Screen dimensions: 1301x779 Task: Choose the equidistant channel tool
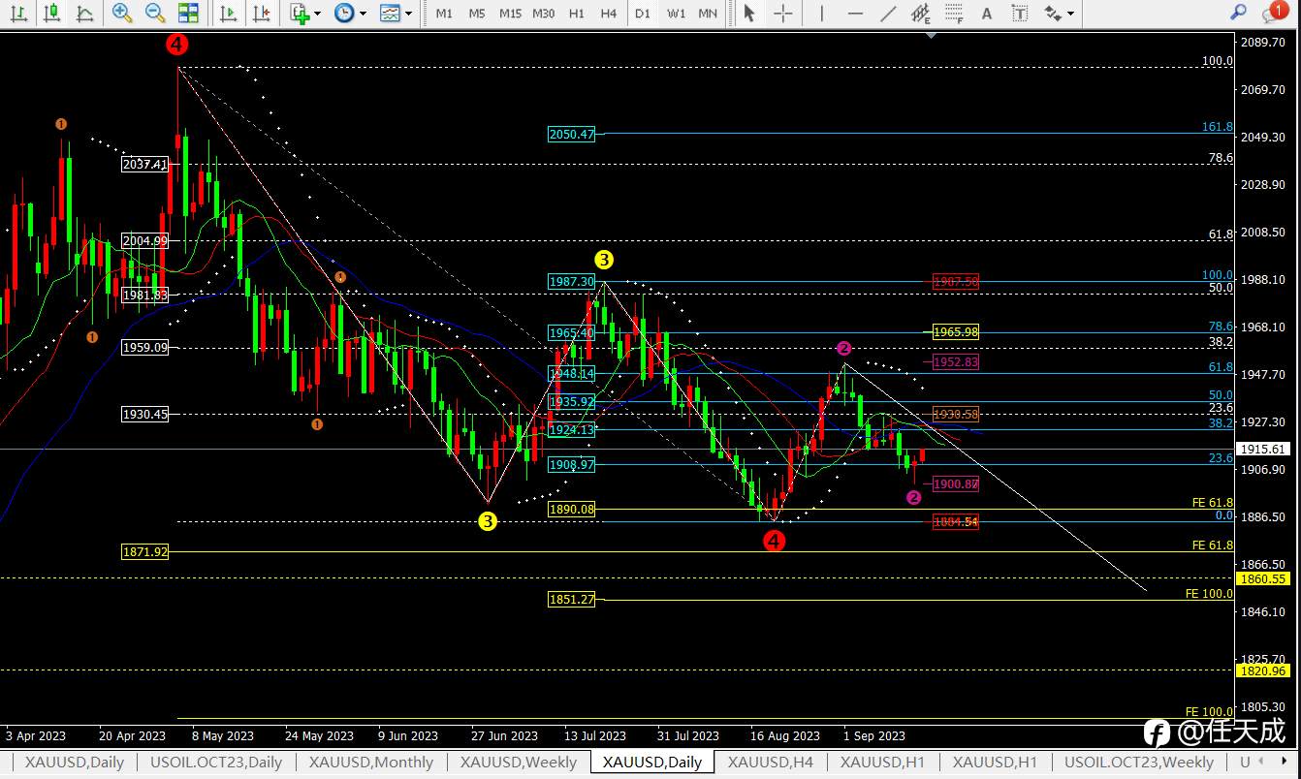click(921, 14)
